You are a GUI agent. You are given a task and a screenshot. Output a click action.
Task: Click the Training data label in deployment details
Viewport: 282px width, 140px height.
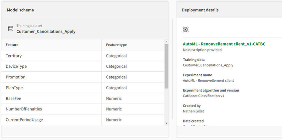(x=194, y=60)
